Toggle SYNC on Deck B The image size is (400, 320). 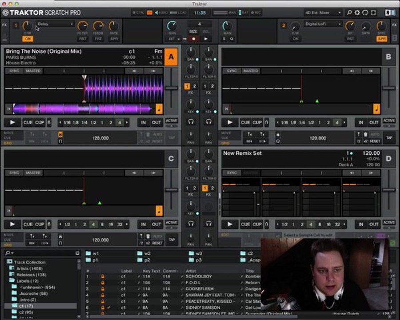coord(232,71)
